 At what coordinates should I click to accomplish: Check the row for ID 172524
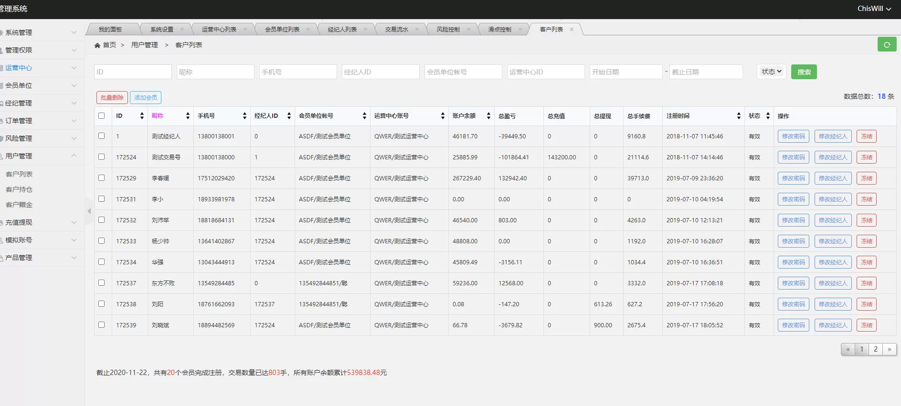tap(101, 157)
